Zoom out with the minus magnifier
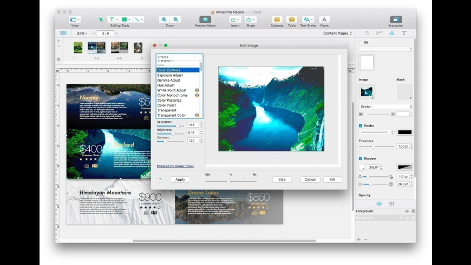Screen dimensions: 471x265 164,19
